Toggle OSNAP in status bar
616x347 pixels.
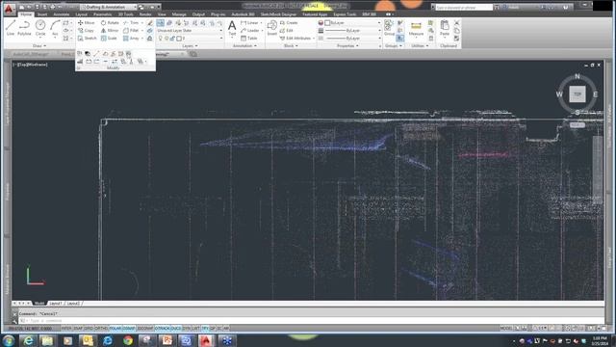pyautogui.click(x=129, y=328)
